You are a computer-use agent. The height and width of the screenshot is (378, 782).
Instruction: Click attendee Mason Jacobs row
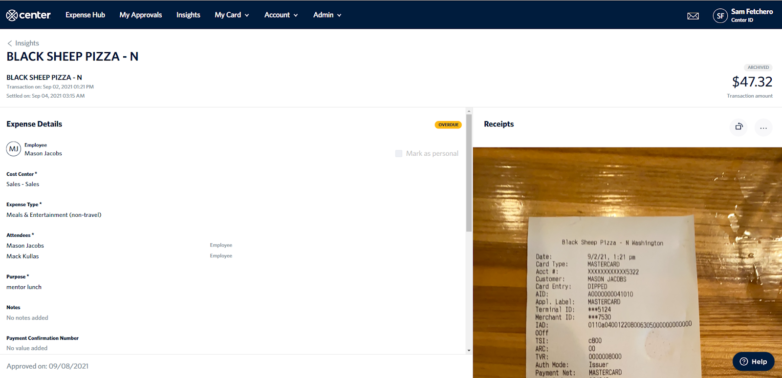119,246
